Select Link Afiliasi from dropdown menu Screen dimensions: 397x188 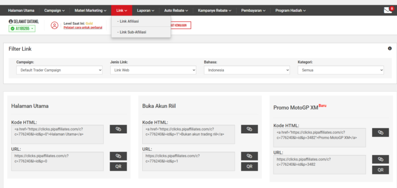[141, 21]
